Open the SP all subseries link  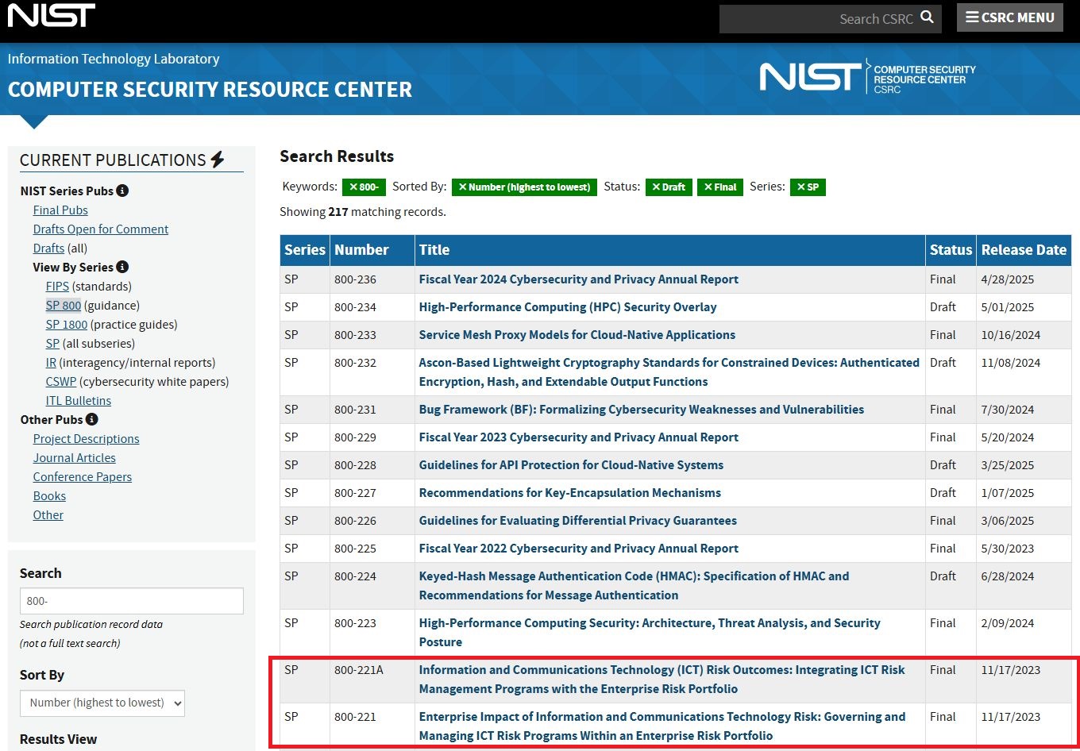pos(52,343)
